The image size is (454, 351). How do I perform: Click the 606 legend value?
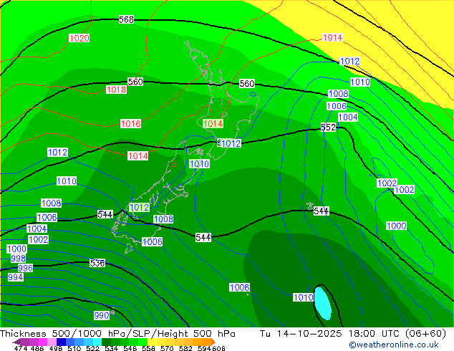[x=218, y=348]
